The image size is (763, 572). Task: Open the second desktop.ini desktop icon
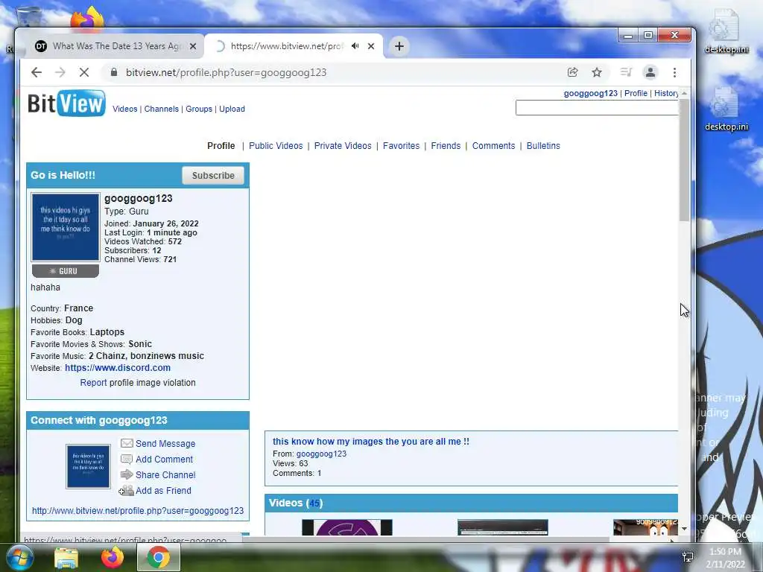(x=726, y=109)
